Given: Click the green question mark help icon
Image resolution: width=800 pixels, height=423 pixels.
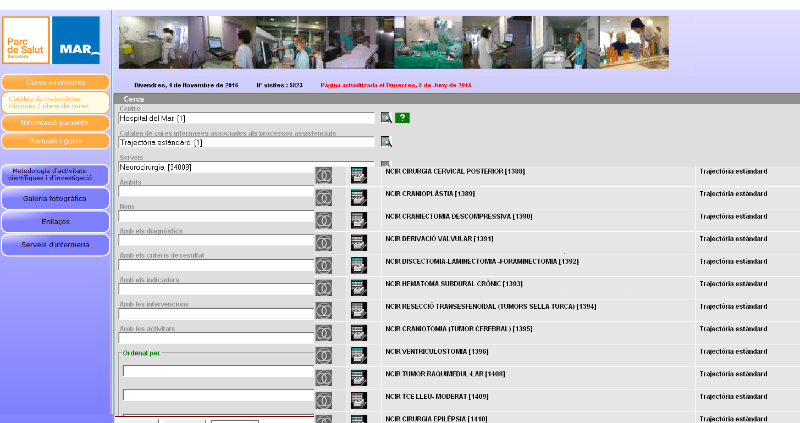Looking at the screenshot, I should coord(402,118).
